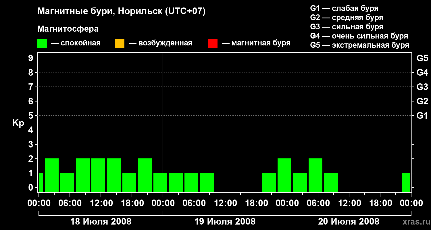The height and width of the screenshot is (230, 431).
Task: Click the Kp 1 bar at 04:00–07:00 on 18 Июля
Action: click(x=67, y=182)
